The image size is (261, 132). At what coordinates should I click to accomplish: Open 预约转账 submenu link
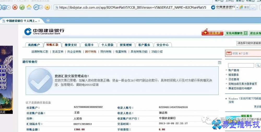click(x=106, y=52)
